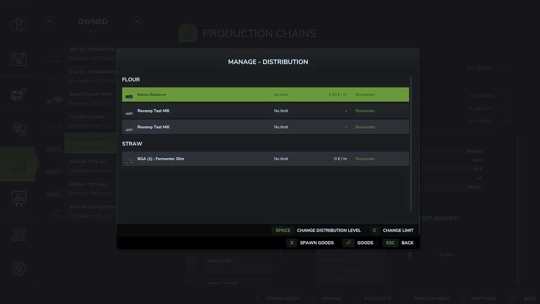Select the BGA (1) : Fermenter 30m row
The image size is (540, 304).
(x=265, y=159)
